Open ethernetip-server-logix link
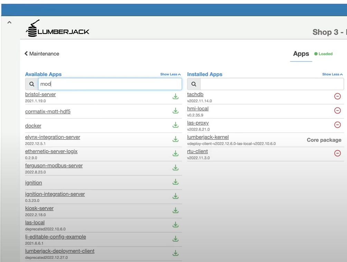The height and width of the screenshot is (262, 347). (51, 152)
